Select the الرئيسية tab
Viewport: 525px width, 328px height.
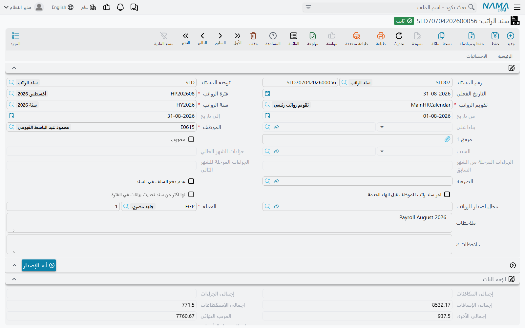[x=505, y=56]
